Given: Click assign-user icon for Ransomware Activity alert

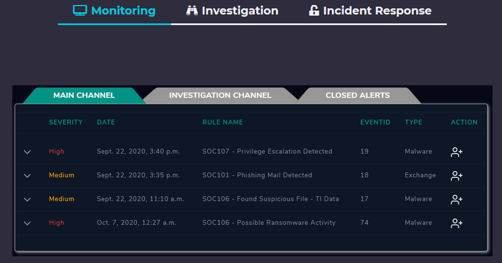Looking at the screenshot, I should point(457,223).
